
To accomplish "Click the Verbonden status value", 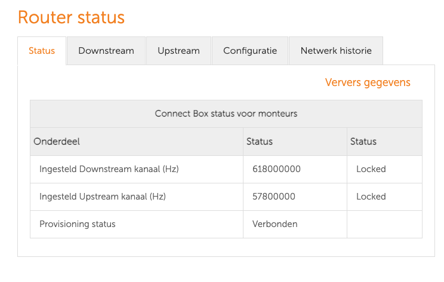I will point(275,224).
